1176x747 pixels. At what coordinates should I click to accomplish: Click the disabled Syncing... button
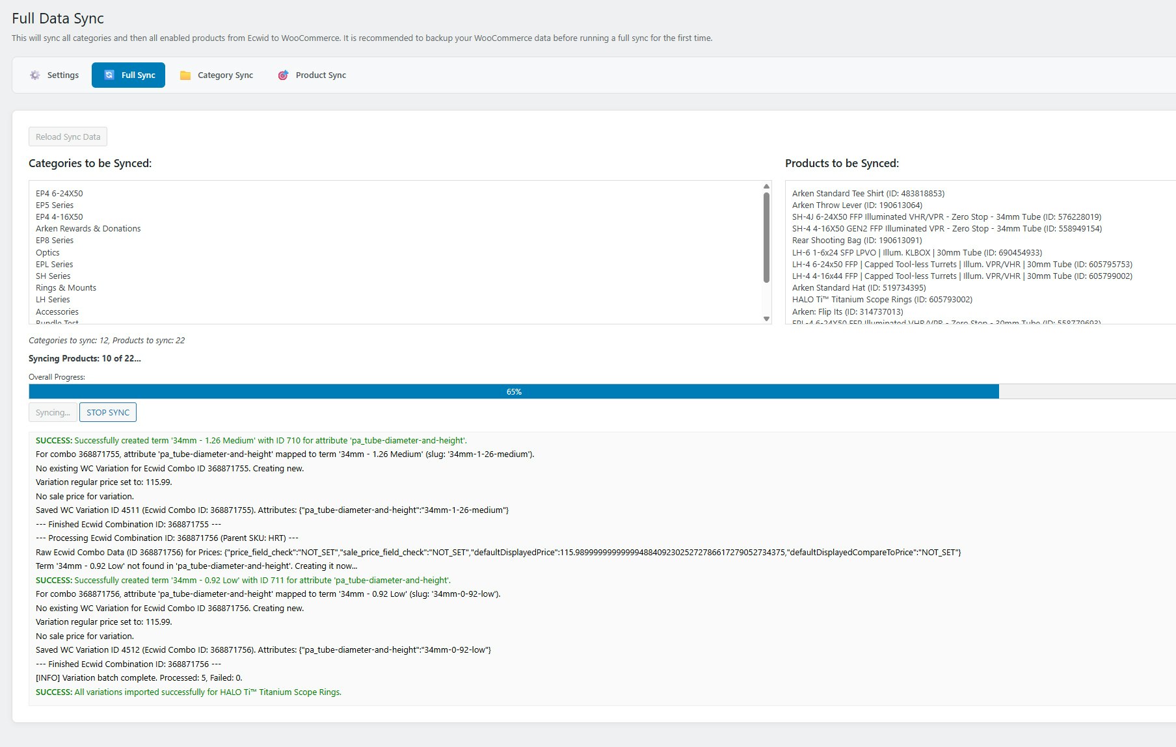click(x=53, y=412)
